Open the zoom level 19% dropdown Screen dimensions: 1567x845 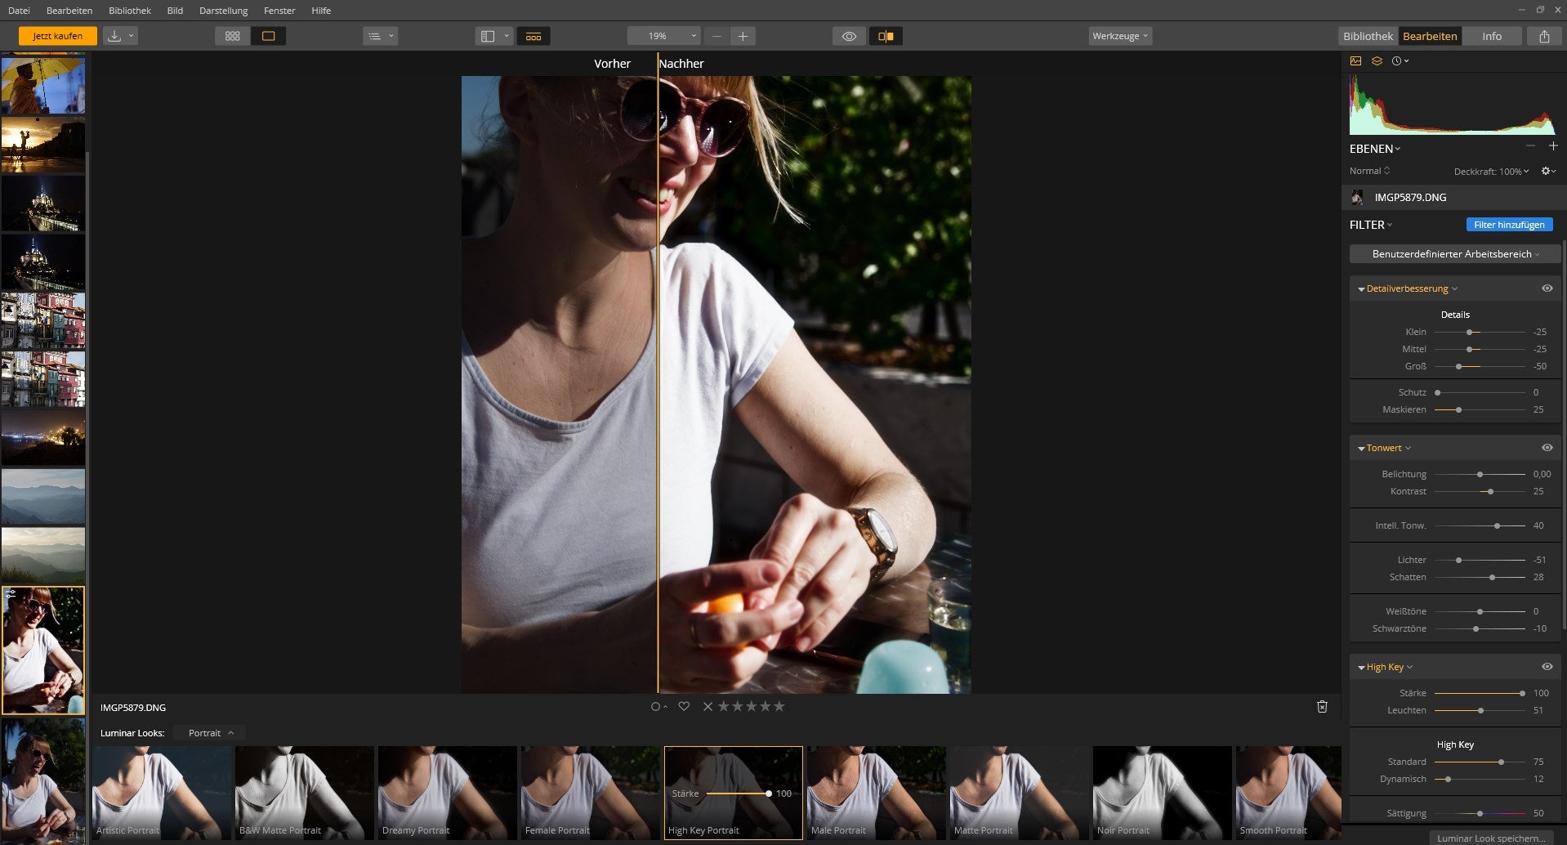[x=664, y=36]
